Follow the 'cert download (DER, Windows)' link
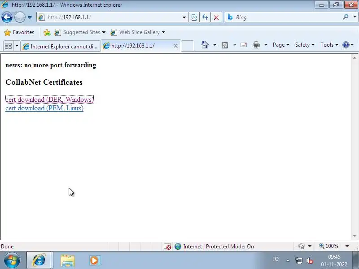This screenshot has height=269, width=359. click(x=49, y=100)
